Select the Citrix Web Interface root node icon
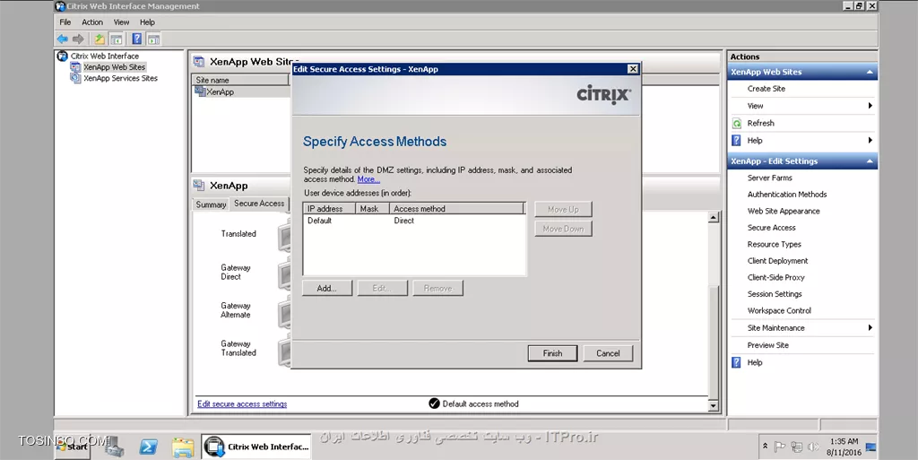918x460 pixels. pos(62,56)
